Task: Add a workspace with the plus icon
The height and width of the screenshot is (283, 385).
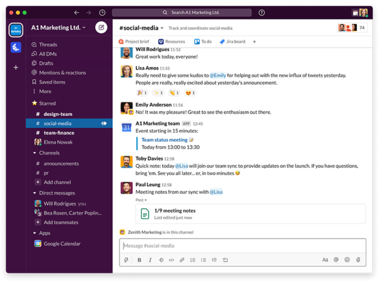Action: (x=16, y=67)
